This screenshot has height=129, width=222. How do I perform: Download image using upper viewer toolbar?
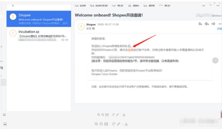coord(124,115)
